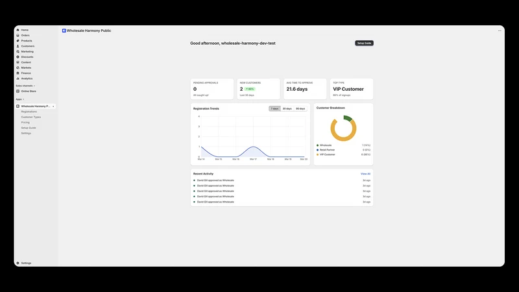This screenshot has width=519, height=292.
Task: Open Home via its house icon
Action: 18,30
